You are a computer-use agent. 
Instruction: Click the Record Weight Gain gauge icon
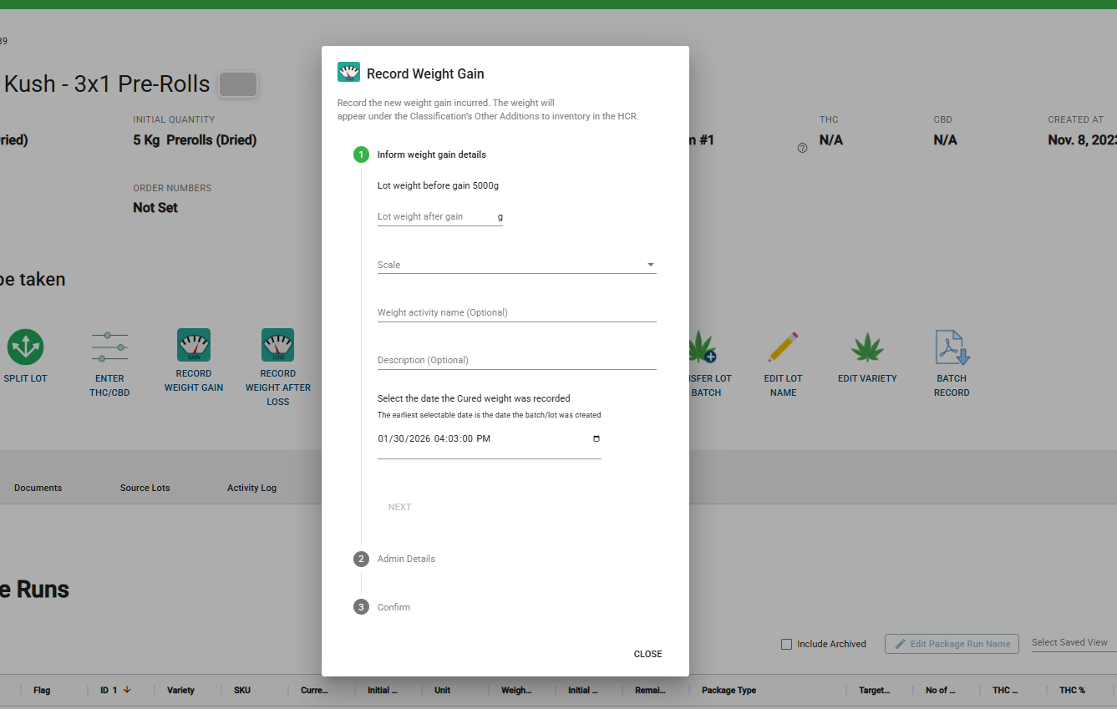click(193, 345)
